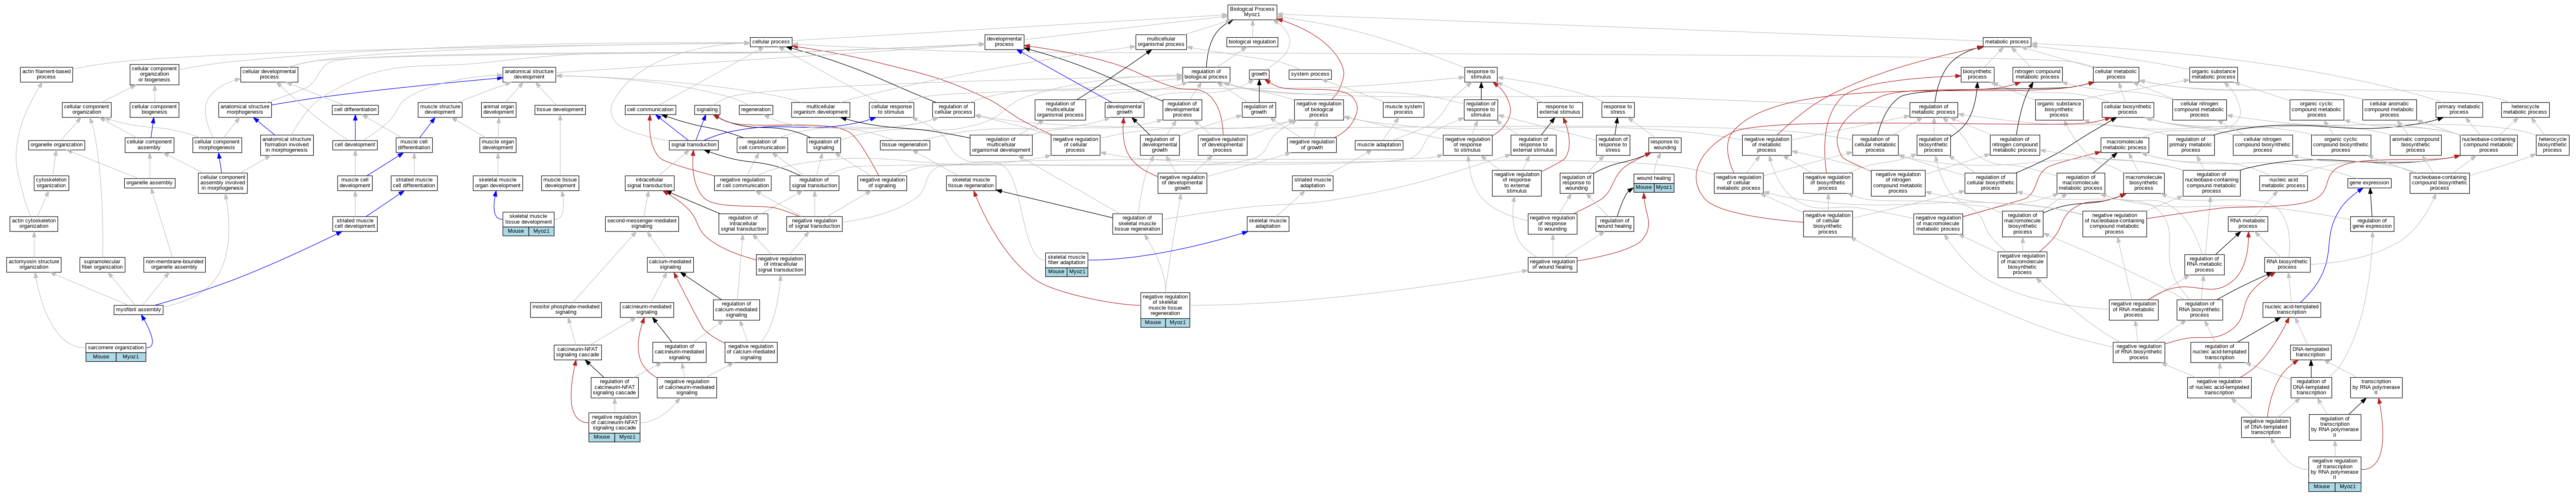The width and height of the screenshot is (2576, 496).
Task: Click the 'response to wounding' node
Action: coord(1665,145)
